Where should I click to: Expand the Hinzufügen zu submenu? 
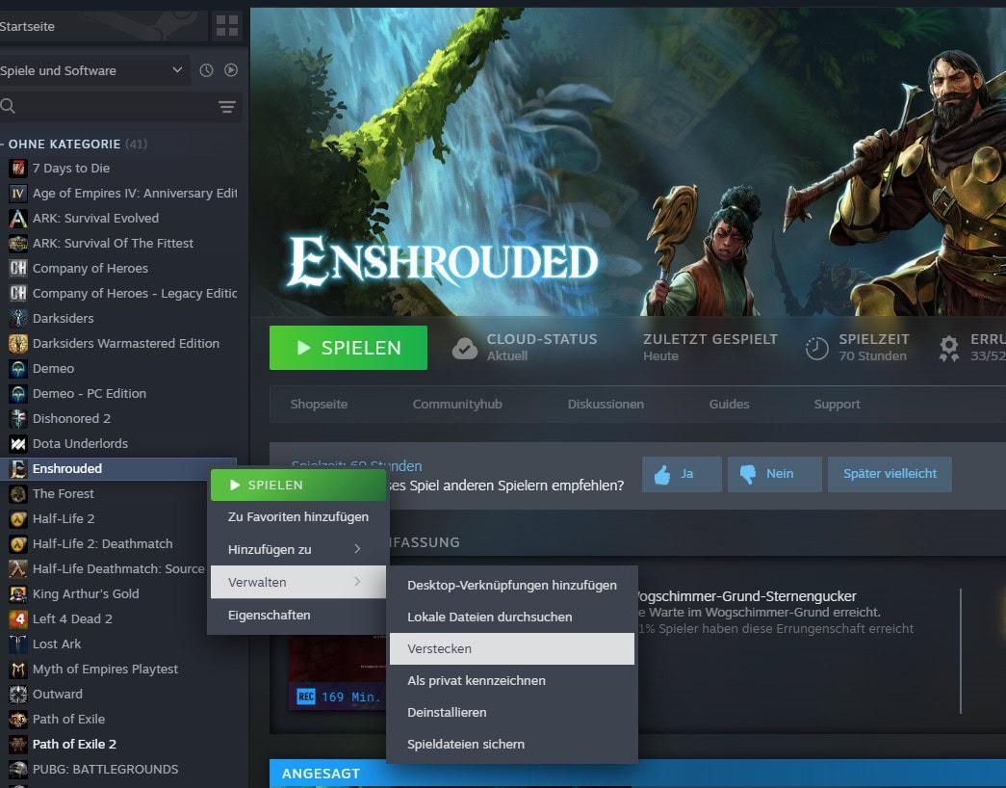tap(297, 549)
